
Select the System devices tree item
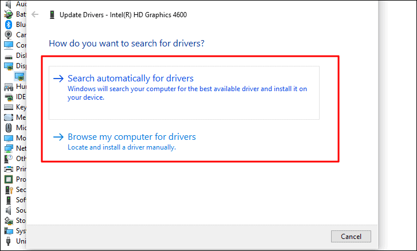coord(21,231)
